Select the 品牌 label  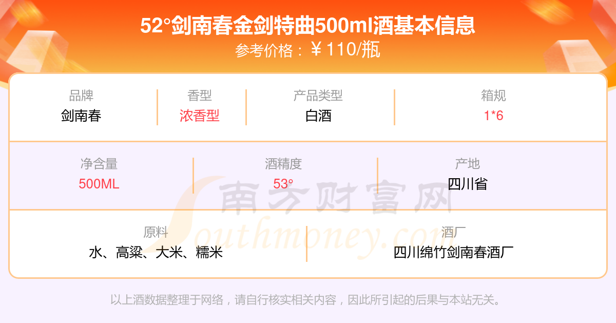(81, 96)
